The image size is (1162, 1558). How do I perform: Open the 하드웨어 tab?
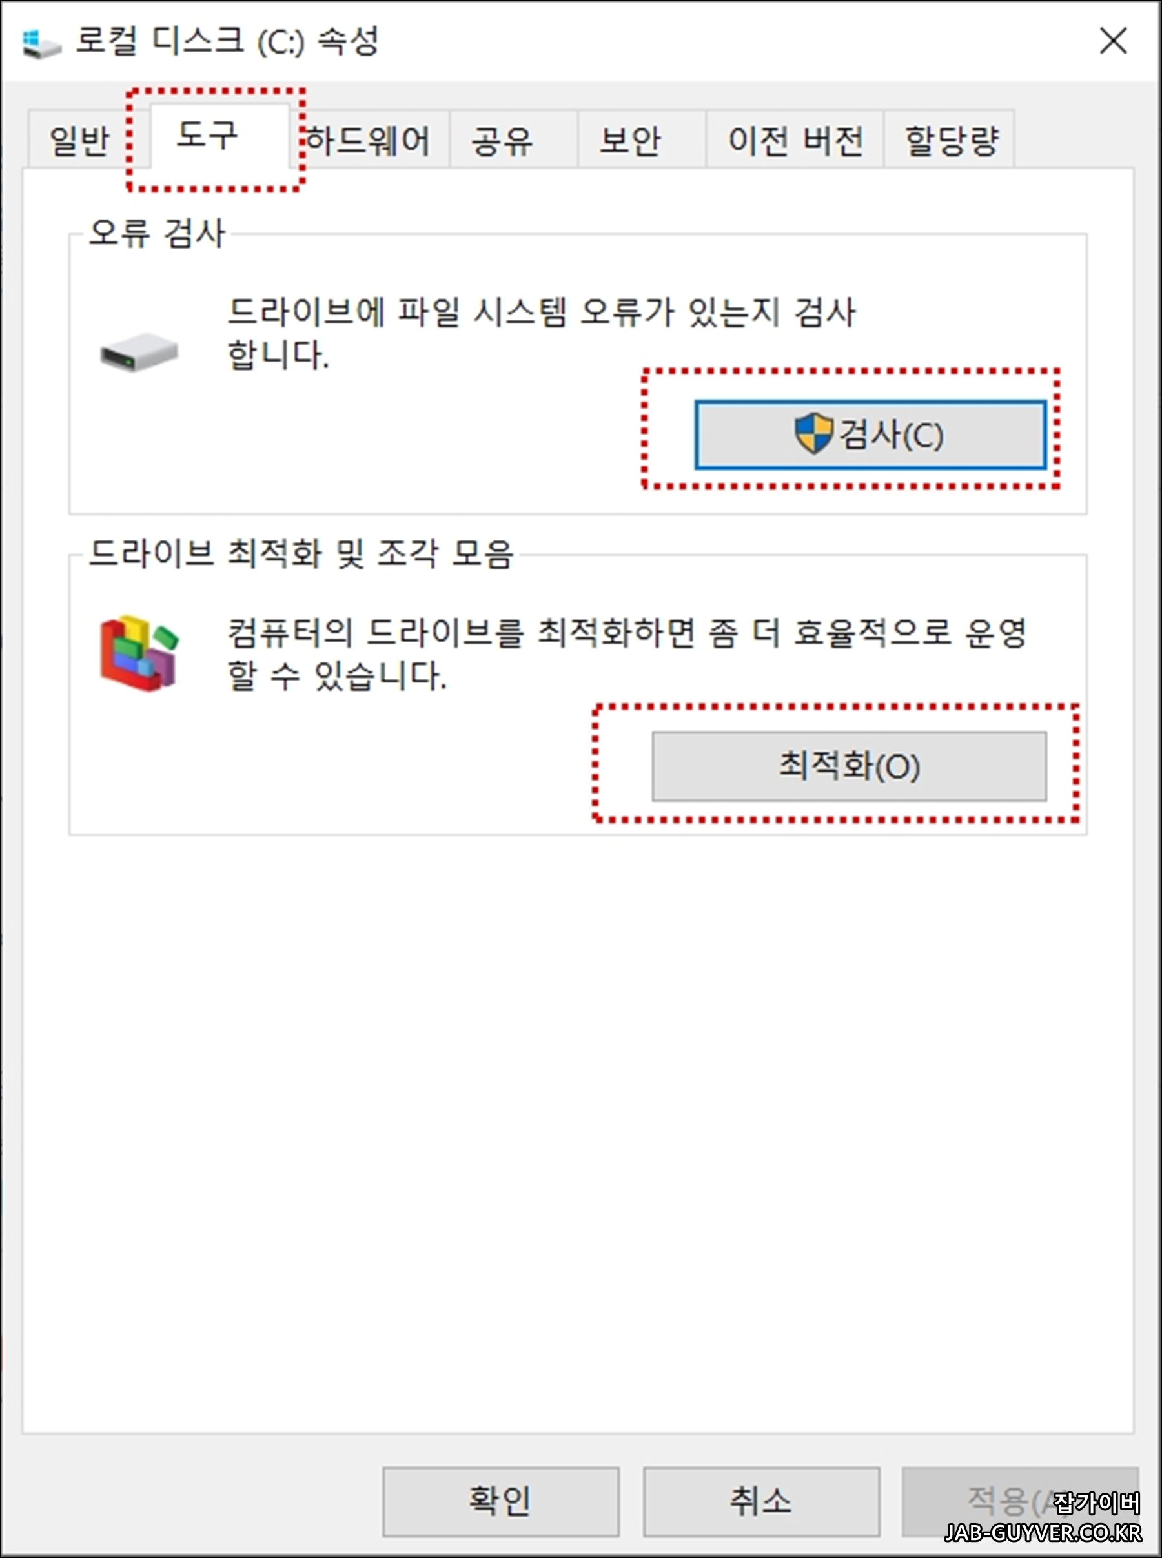(x=368, y=140)
